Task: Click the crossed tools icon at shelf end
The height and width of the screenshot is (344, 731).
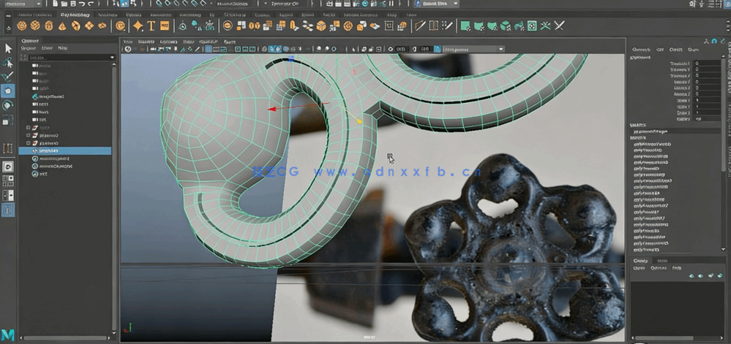Action: pyautogui.click(x=559, y=26)
